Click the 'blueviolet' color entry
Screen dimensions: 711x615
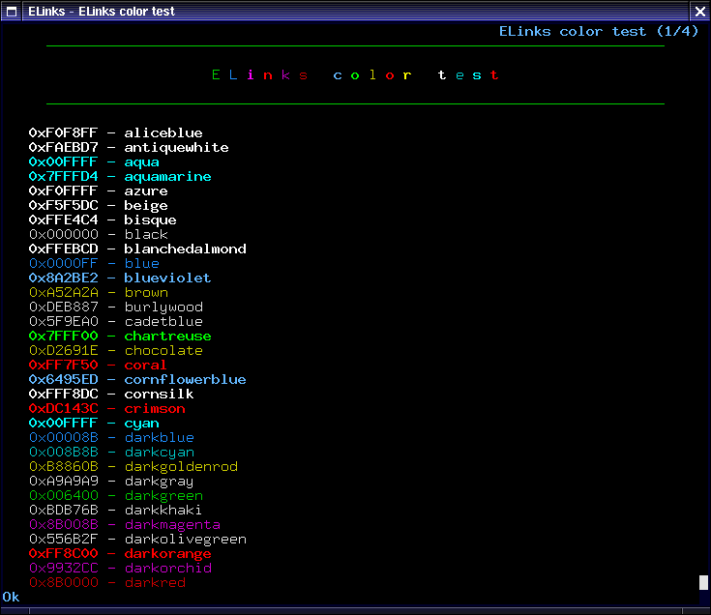coord(120,278)
